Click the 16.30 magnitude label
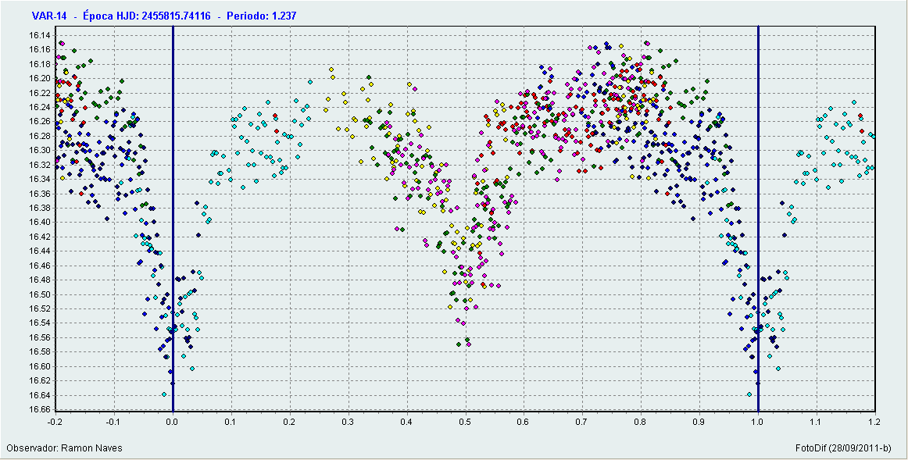Image resolution: width=908 pixels, height=460 pixels. coord(39,151)
